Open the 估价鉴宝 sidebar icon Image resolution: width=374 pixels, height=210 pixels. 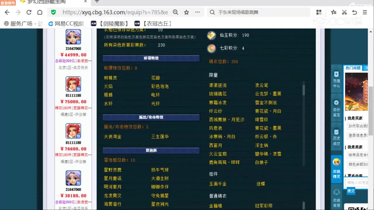tap(336, 108)
